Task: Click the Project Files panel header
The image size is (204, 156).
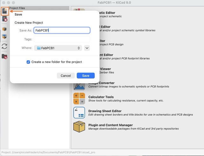Action: point(39,8)
